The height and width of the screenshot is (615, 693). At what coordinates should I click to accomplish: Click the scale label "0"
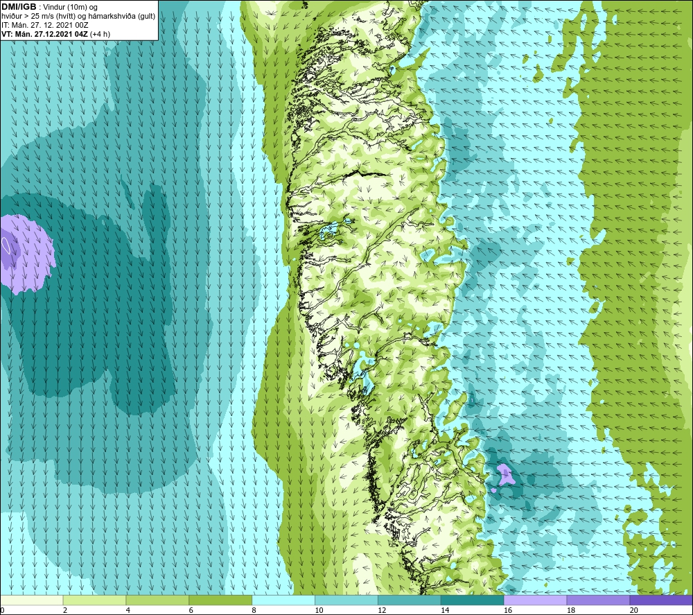tap(2, 611)
